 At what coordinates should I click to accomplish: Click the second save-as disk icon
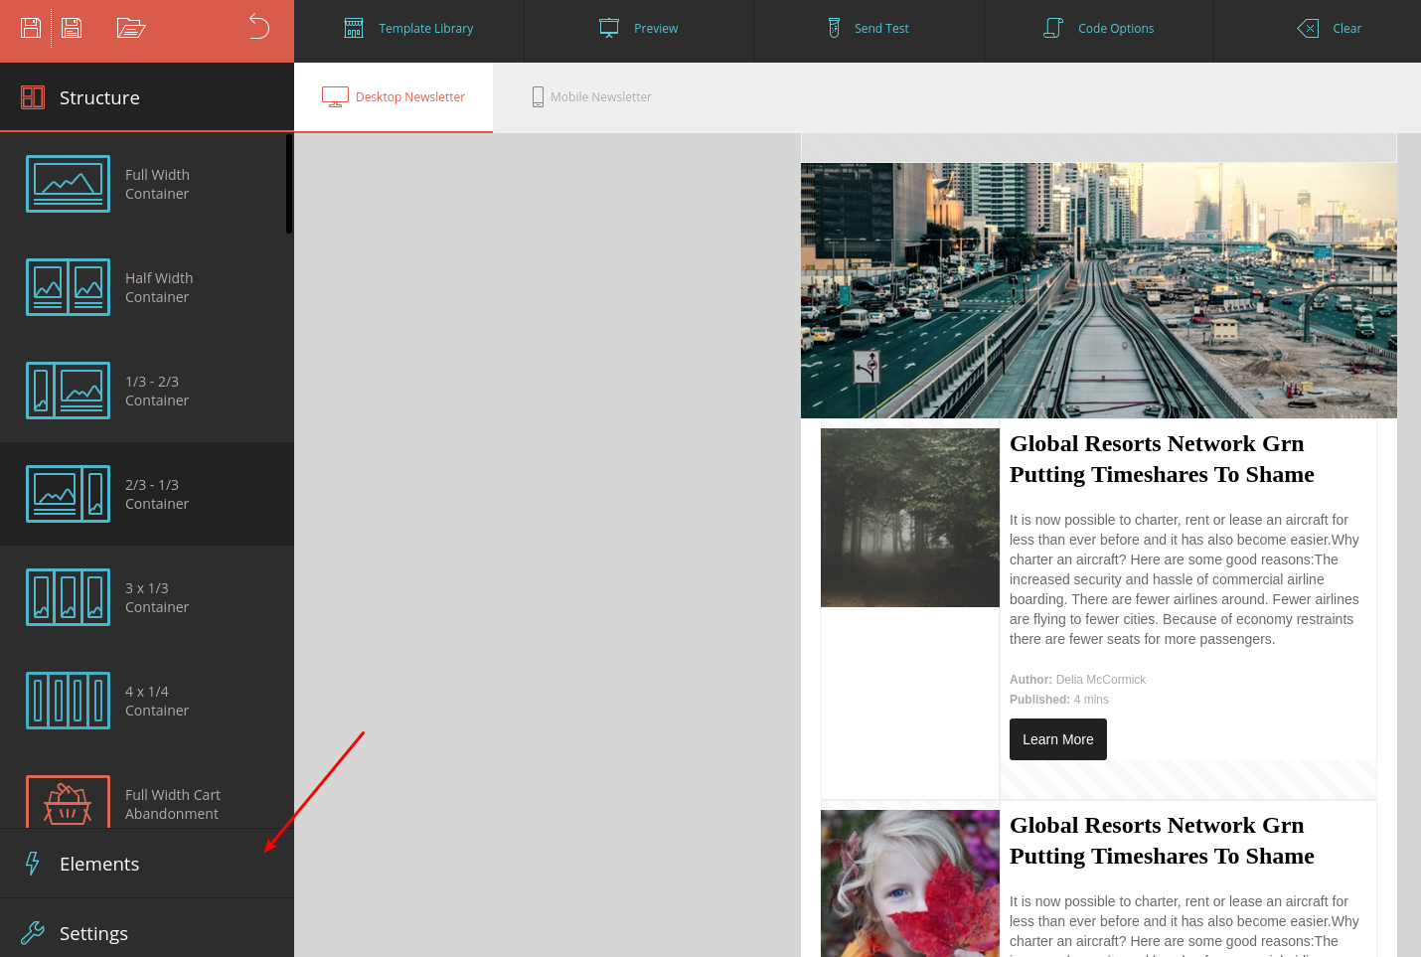click(x=72, y=28)
